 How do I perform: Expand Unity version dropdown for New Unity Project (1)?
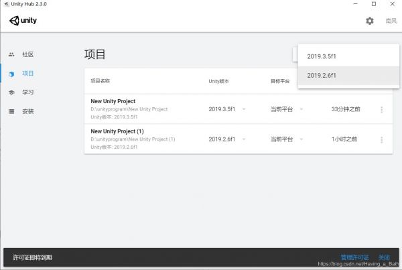click(244, 139)
